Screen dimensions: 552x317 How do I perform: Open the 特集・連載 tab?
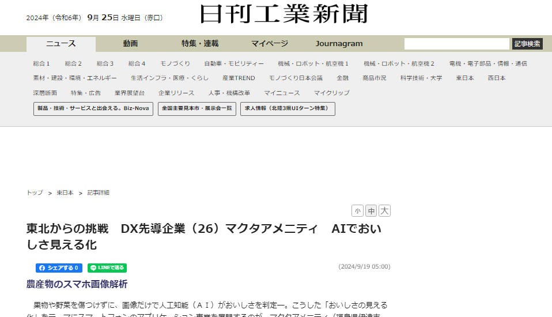[x=200, y=44]
